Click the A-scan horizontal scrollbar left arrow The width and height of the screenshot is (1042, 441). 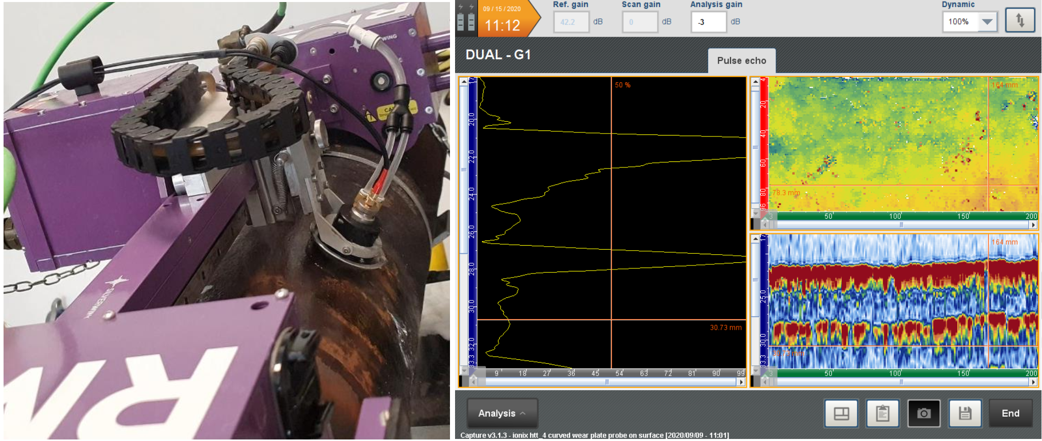473,382
